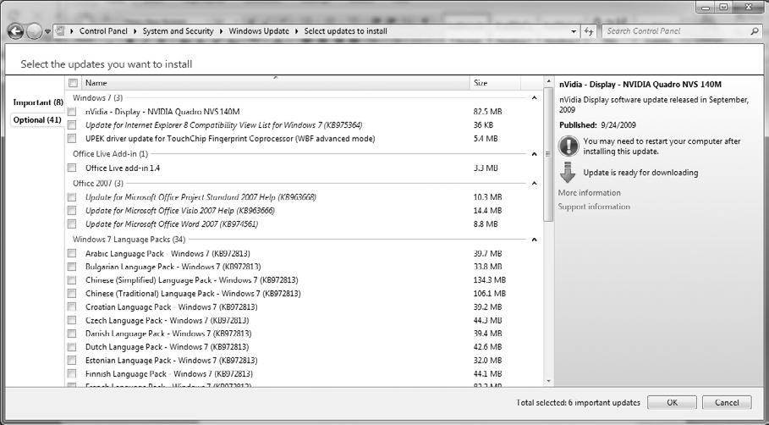
Task: Click the 134.3 MB size value
Action: (490, 280)
